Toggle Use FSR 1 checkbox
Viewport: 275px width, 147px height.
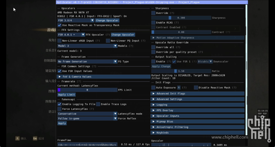tap(174, 62)
